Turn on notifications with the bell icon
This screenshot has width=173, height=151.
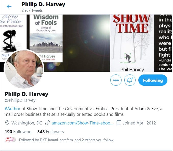pos(130,80)
